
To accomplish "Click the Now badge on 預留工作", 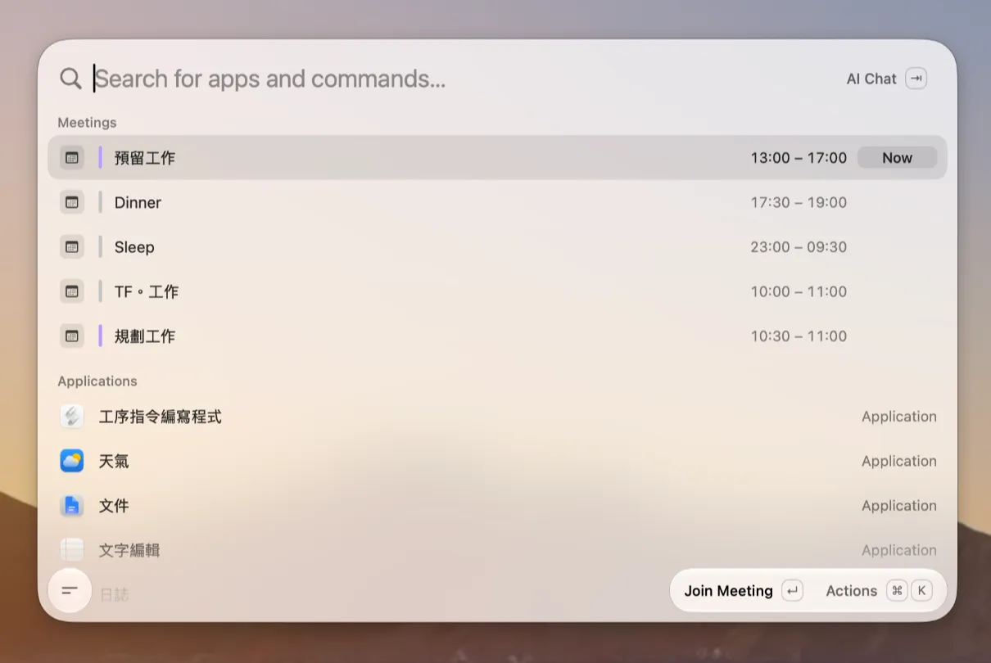I will [x=897, y=158].
